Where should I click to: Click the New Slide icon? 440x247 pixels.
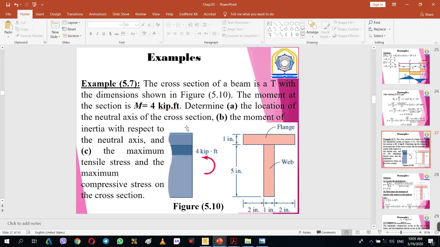coord(55,25)
